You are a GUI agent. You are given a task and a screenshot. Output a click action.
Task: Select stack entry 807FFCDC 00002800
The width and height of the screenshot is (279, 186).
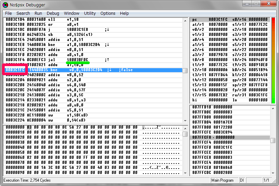(x=230, y=173)
